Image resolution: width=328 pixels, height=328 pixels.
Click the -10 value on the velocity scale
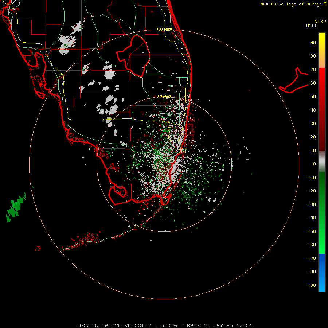[312, 177]
